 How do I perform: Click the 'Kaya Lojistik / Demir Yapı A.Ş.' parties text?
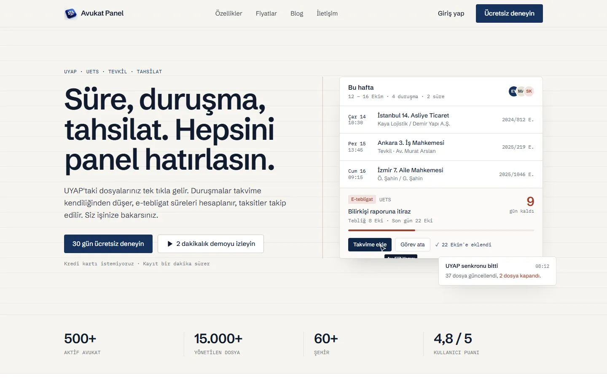pyautogui.click(x=414, y=124)
